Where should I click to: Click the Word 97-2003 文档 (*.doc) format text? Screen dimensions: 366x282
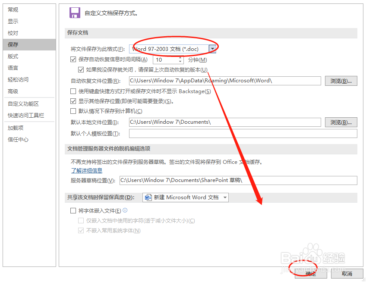[165, 49]
